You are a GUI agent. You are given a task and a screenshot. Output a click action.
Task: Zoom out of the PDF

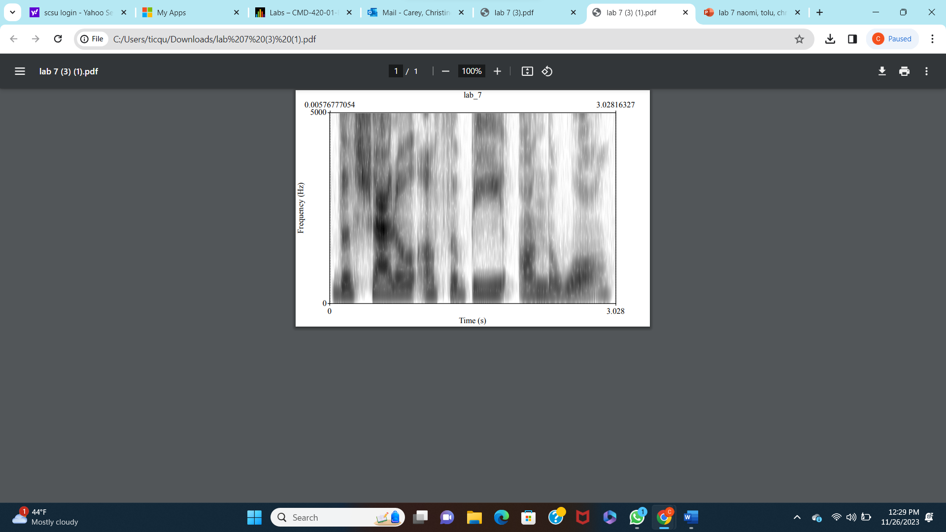pos(445,71)
